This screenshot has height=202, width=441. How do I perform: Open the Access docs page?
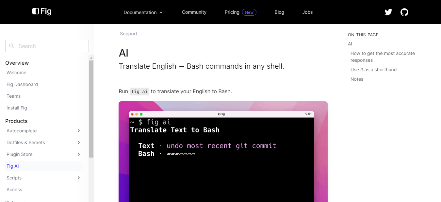pyautogui.click(x=14, y=190)
